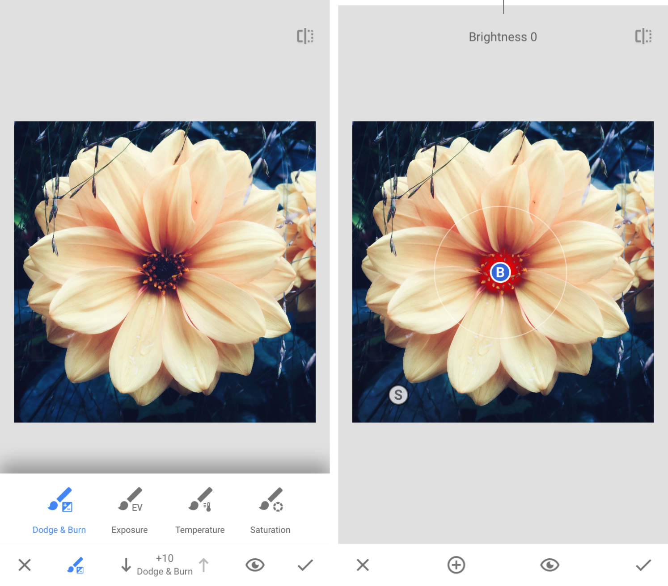Cancel selective edits with the X button

[x=362, y=565]
